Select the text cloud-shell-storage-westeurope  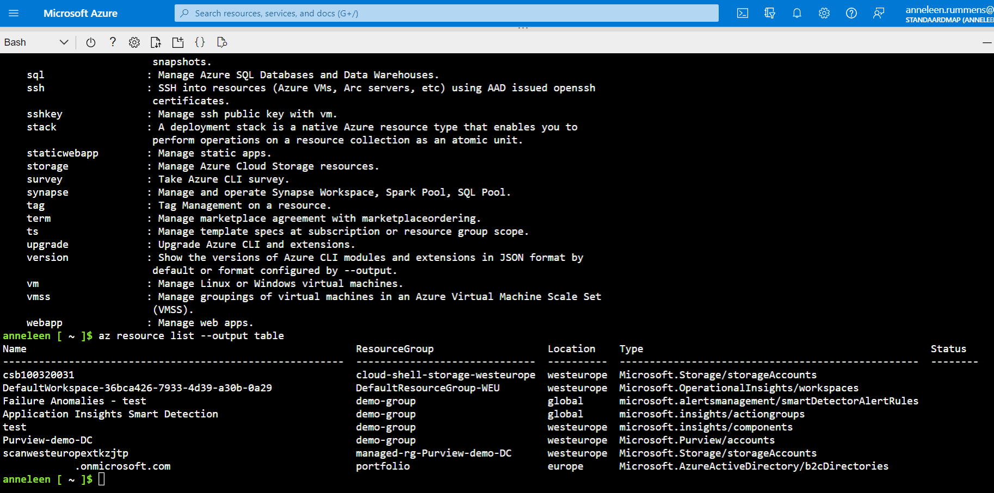pos(446,375)
